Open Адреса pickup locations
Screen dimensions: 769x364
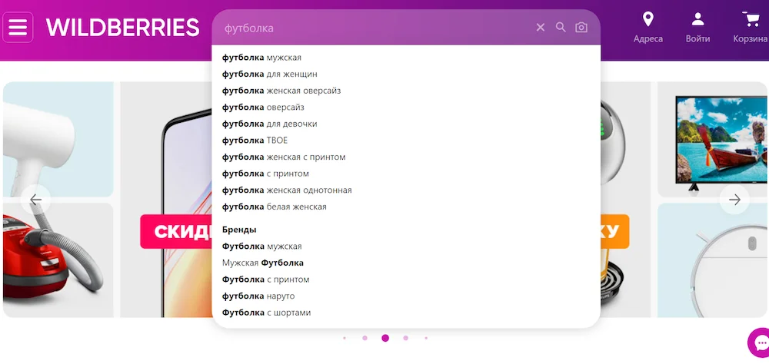pos(647,28)
